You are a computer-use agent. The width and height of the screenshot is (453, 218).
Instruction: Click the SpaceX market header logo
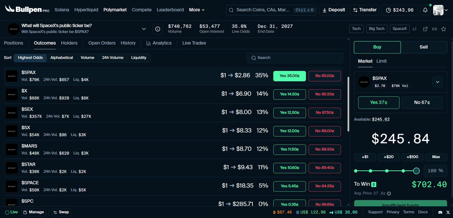13,29
